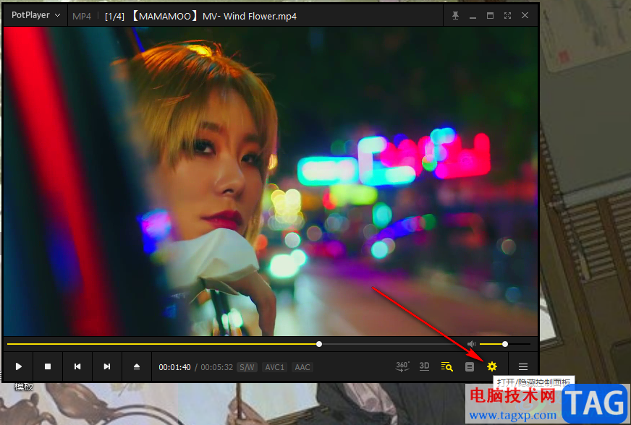Screen dimensions: 631x425
Task: Switch PotPlayer to fullscreen mode
Action: (x=507, y=15)
